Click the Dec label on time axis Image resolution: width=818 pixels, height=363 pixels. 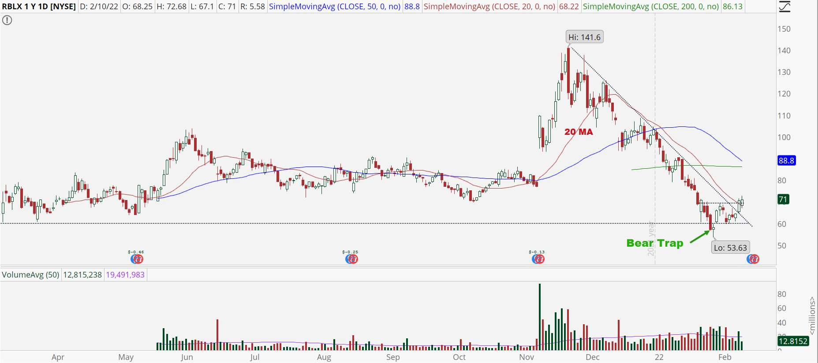pos(592,357)
